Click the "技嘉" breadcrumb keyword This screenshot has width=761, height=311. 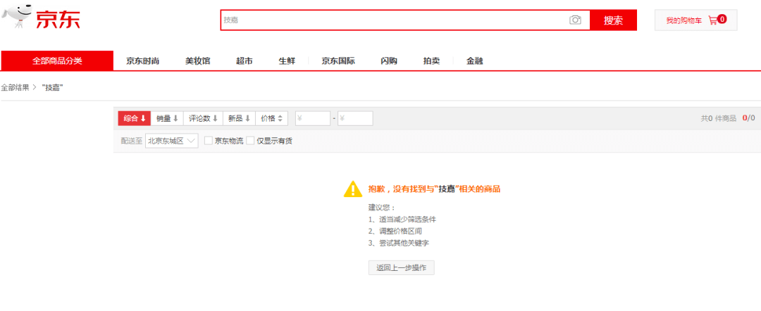point(53,88)
